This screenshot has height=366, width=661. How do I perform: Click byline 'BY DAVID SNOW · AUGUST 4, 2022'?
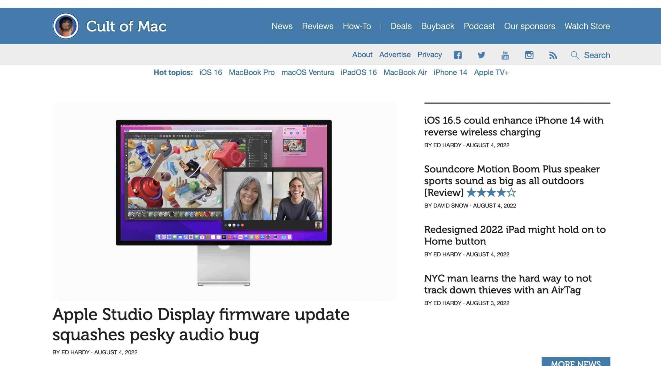470,206
